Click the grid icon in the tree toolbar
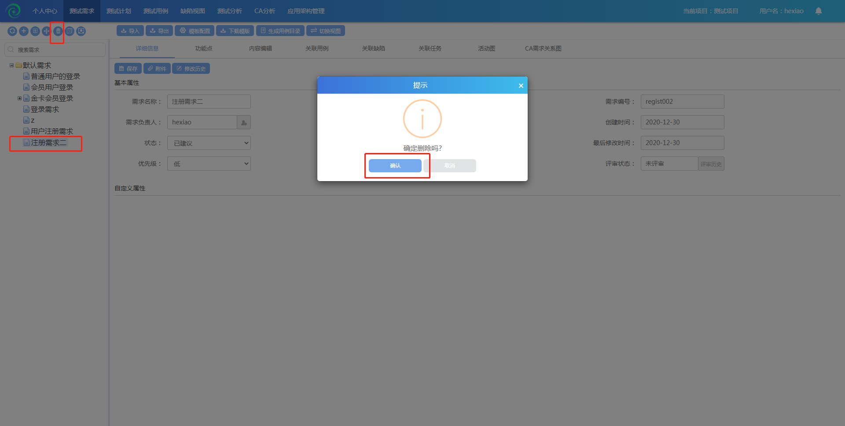The height and width of the screenshot is (426, 845). pos(35,31)
